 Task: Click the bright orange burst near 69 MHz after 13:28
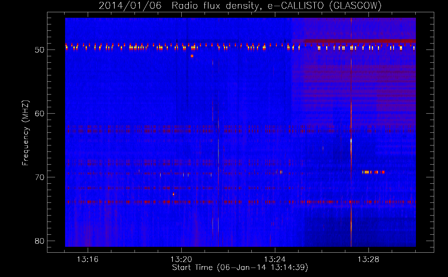374,172
